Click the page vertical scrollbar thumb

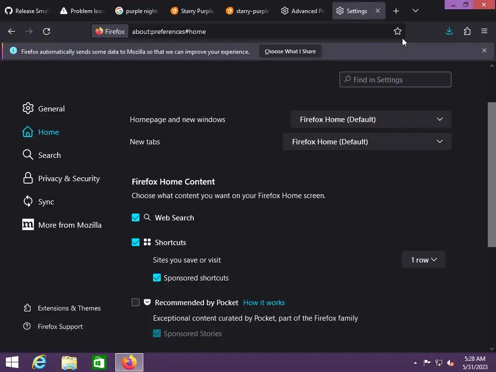tap(492, 174)
